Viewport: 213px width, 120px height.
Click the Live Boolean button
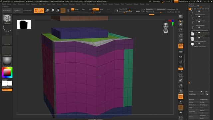click(x=28, y=11)
